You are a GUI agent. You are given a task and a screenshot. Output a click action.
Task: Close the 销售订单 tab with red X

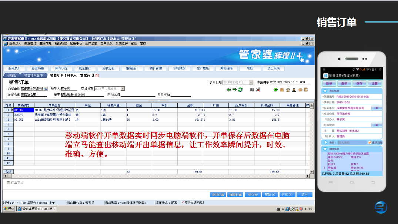97,76
